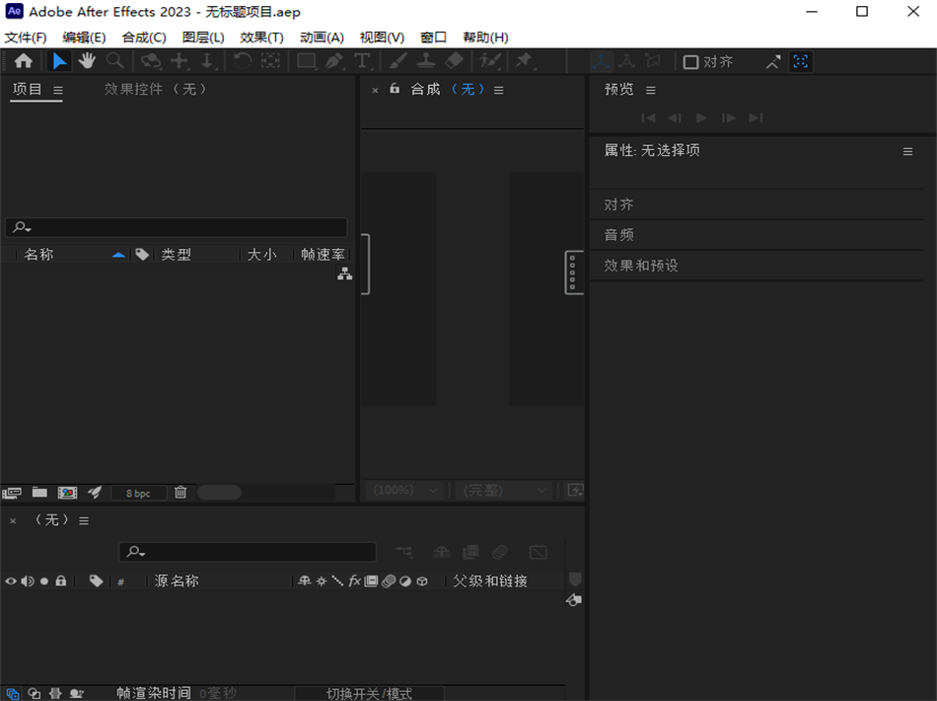Expand the Project search filter dropdown
The image size is (937, 701).
tap(22, 227)
